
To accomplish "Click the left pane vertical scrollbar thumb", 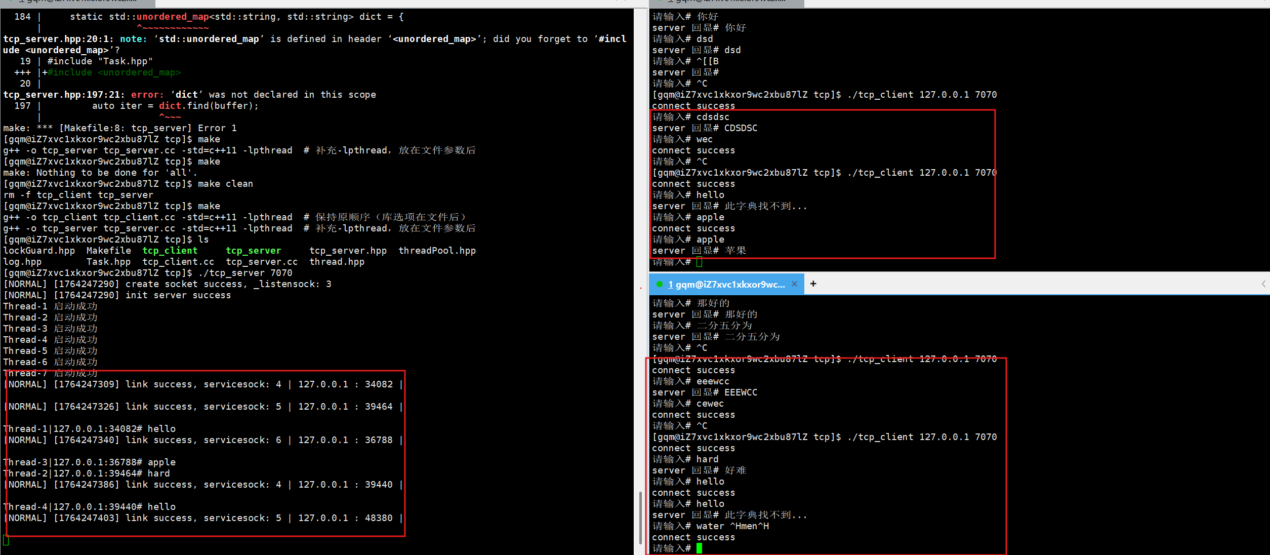I will click(x=640, y=517).
